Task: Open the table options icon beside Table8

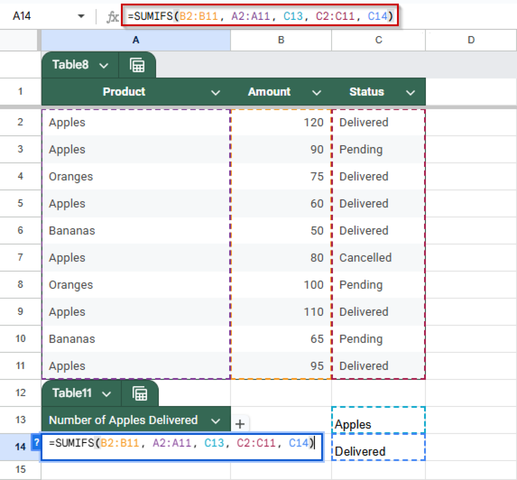Action: tap(137, 65)
